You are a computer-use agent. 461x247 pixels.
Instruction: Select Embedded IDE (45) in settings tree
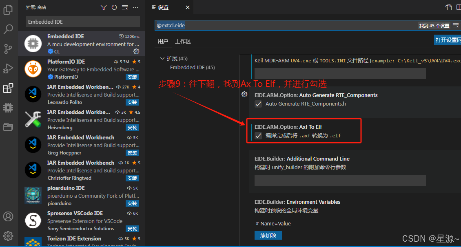pos(192,68)
